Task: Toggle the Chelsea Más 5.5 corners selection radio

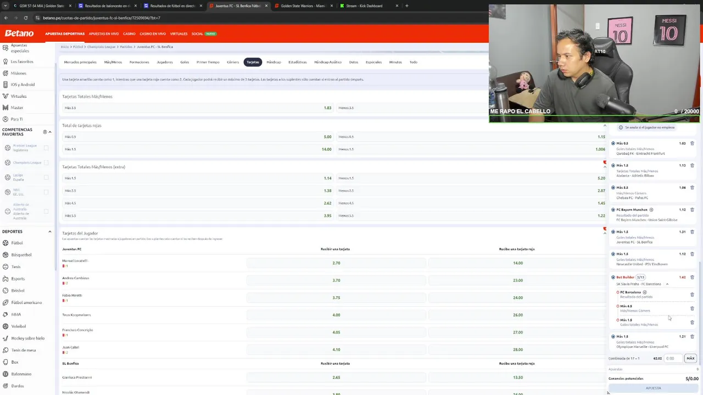Action: 613,188
